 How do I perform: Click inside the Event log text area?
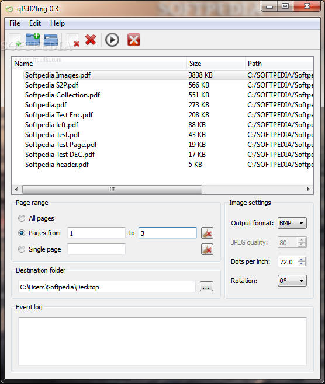coord(162,341)
